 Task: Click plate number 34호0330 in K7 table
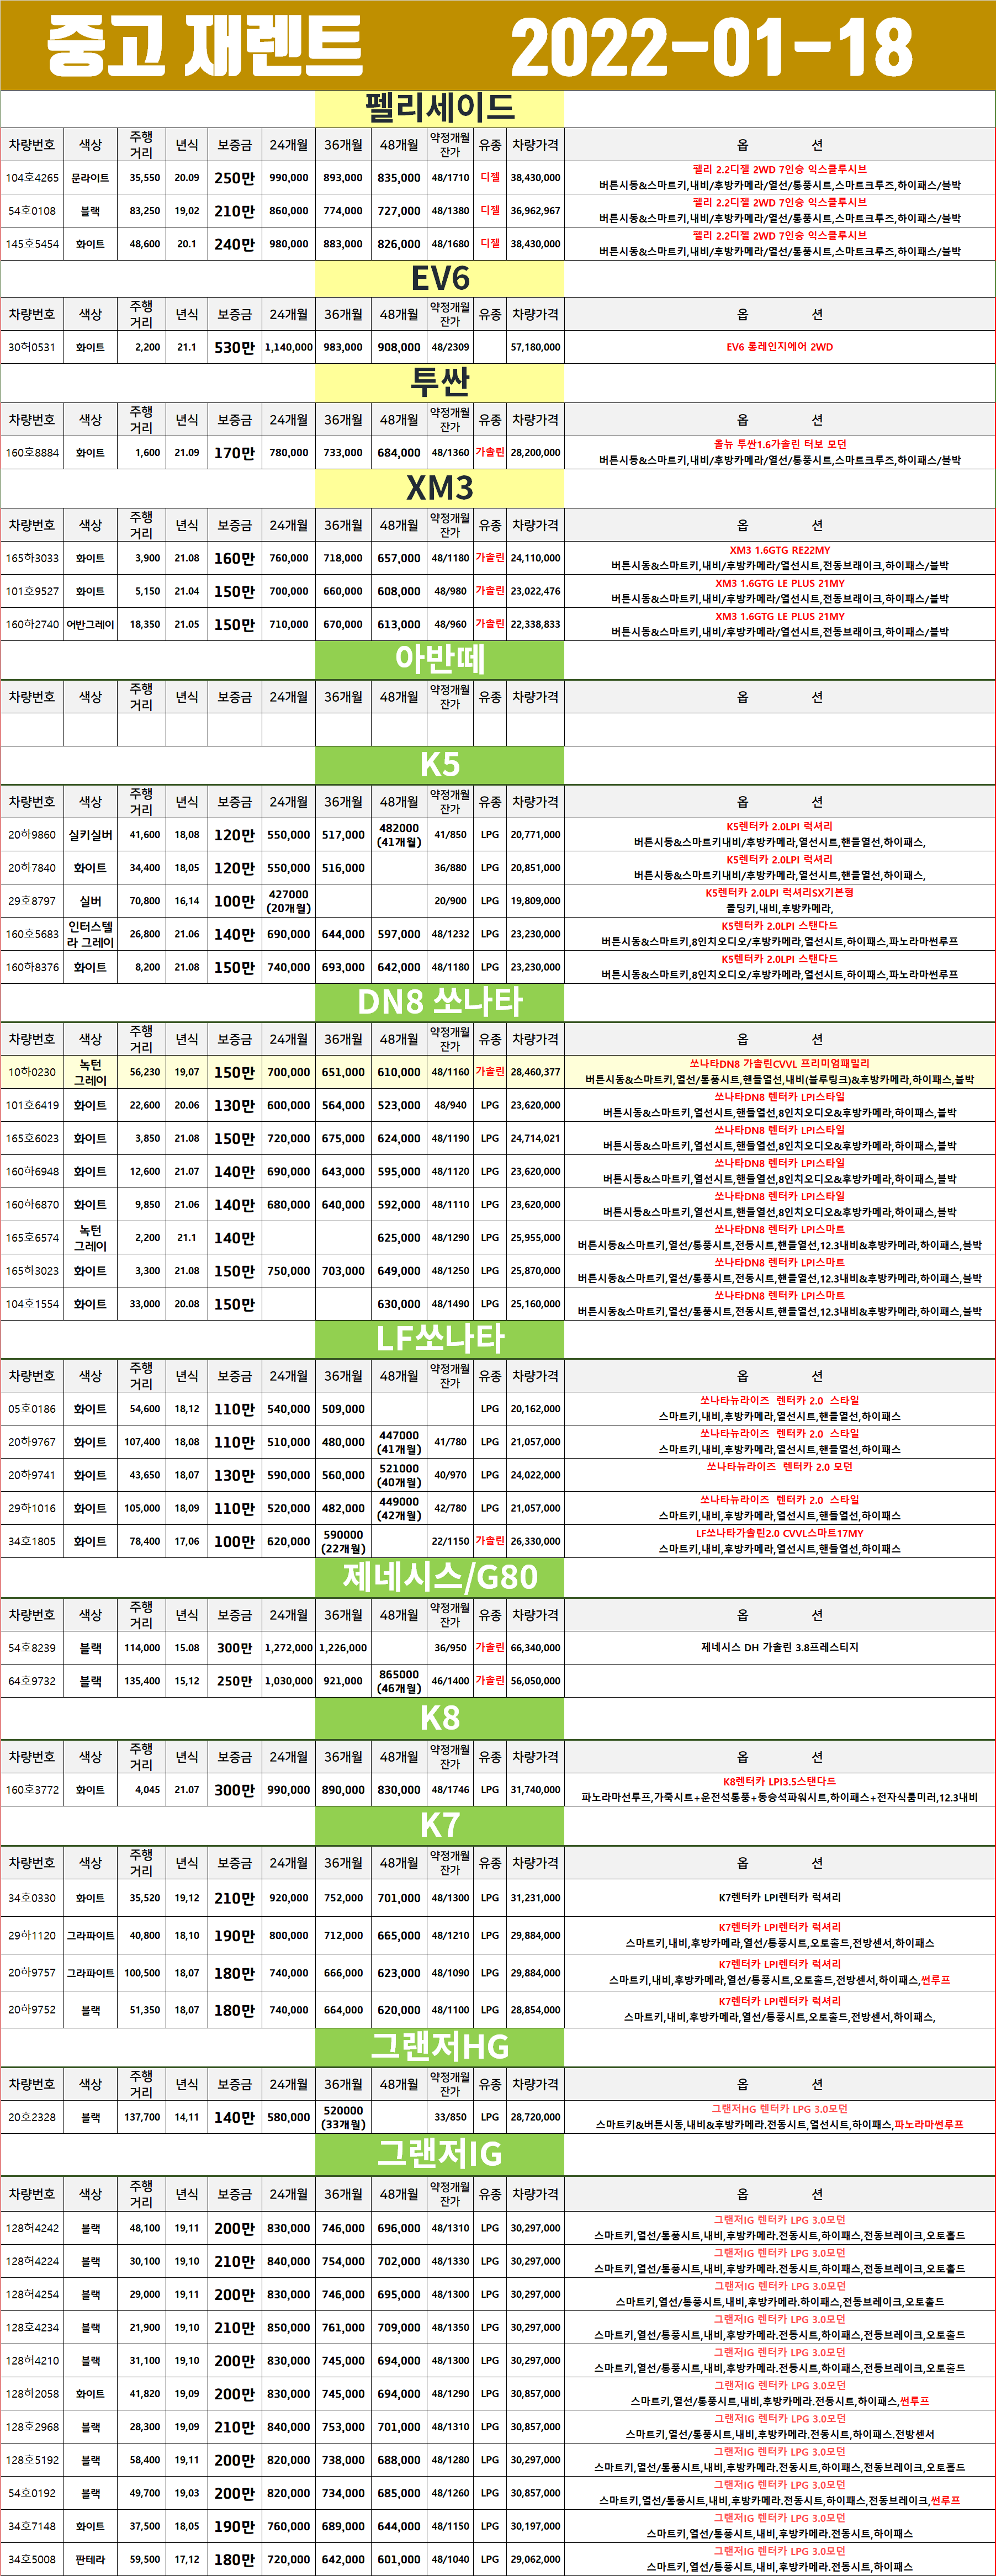tap(32, 1898)
